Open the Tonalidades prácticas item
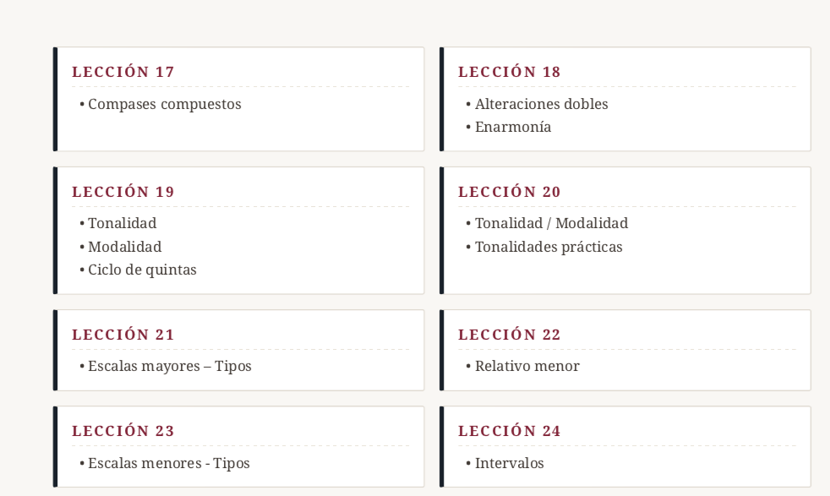The image size is (830, 496). point(549,248)
